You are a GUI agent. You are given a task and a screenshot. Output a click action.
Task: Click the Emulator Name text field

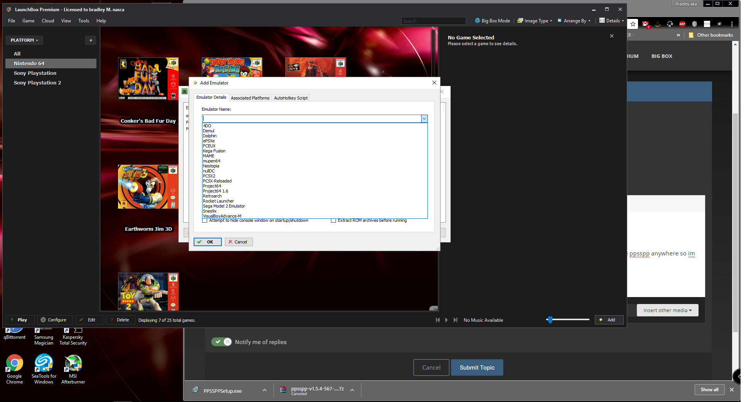click(x=311, y=118)
